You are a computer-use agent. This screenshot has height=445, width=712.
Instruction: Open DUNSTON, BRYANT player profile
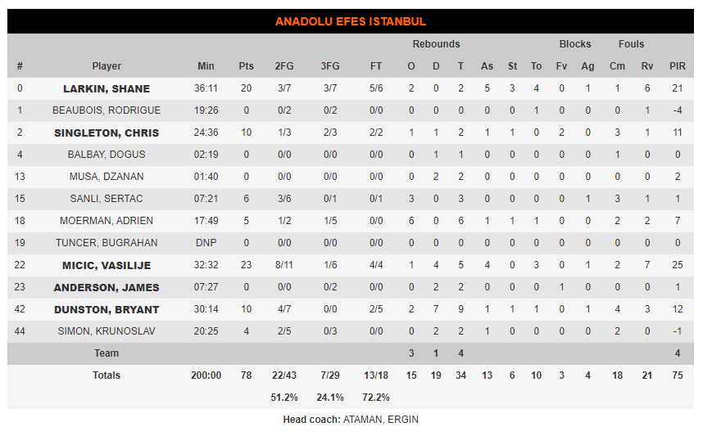107,310
